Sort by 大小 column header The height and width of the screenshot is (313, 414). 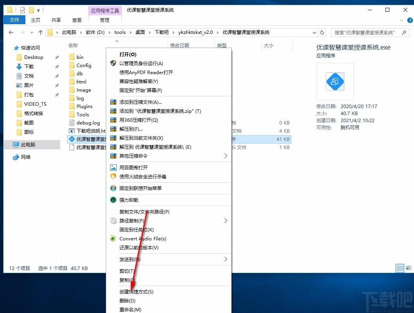tap(269, 45)
